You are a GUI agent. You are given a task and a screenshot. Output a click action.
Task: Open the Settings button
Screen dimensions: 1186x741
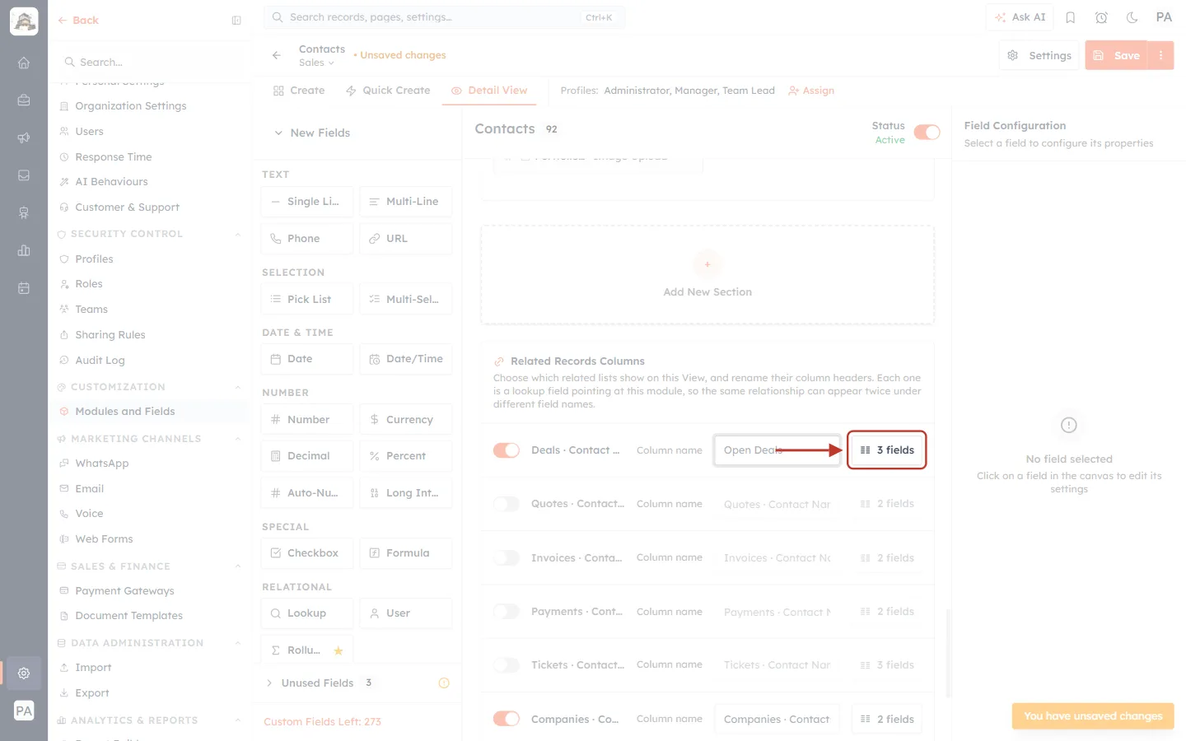[x=1039, y=55]
